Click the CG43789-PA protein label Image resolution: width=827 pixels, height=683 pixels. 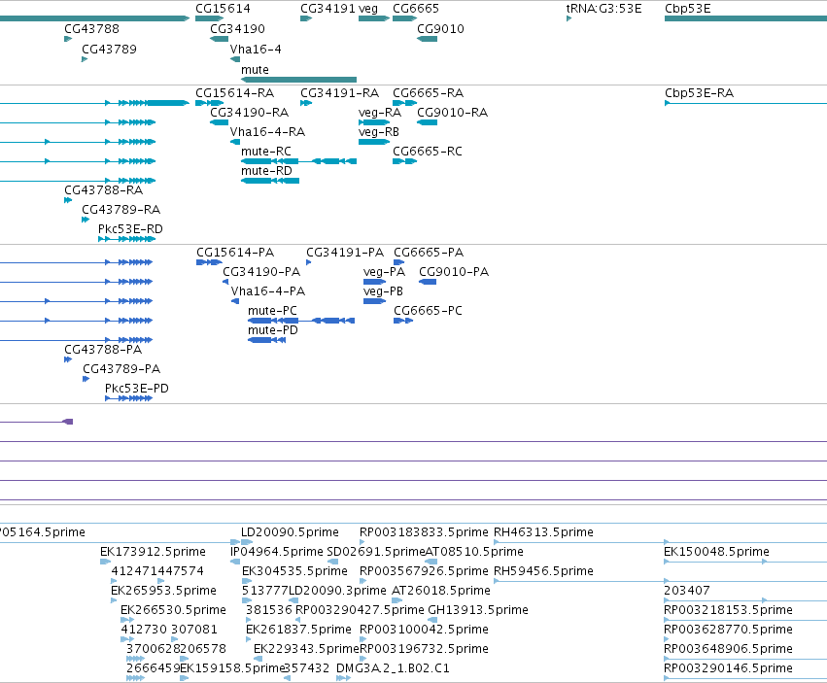121,369
